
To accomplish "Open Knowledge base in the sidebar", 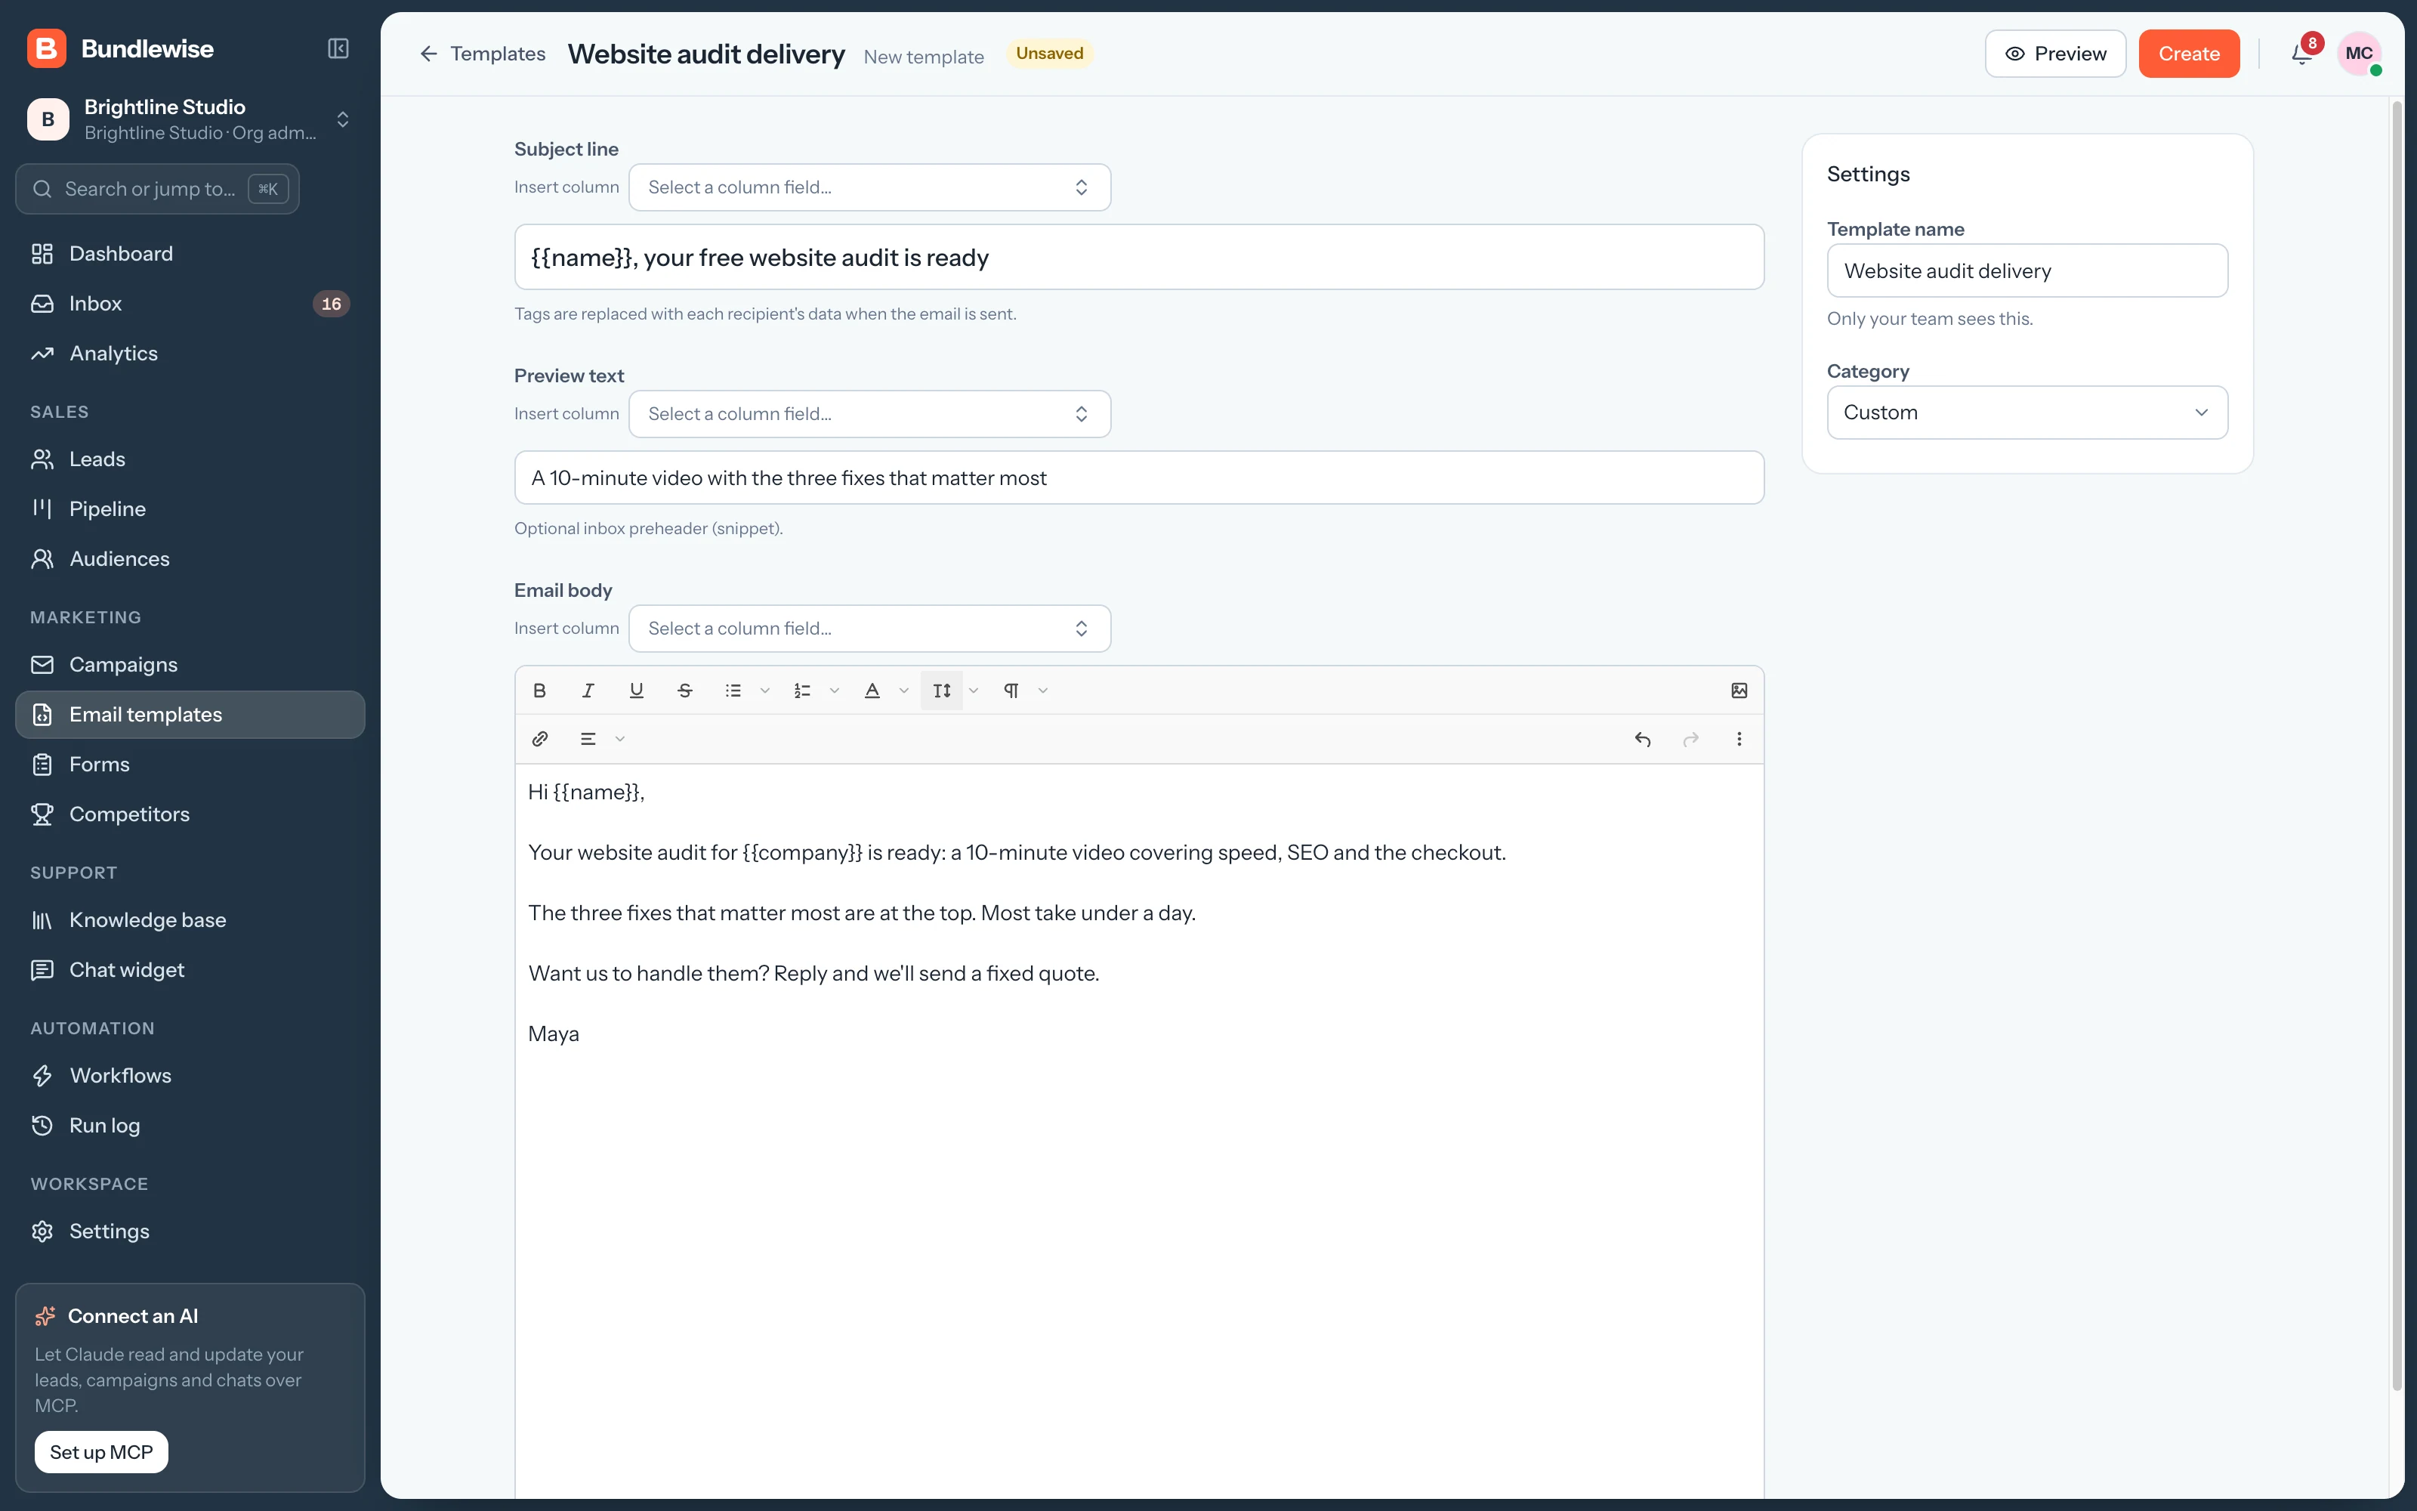I will click(190, 920).
